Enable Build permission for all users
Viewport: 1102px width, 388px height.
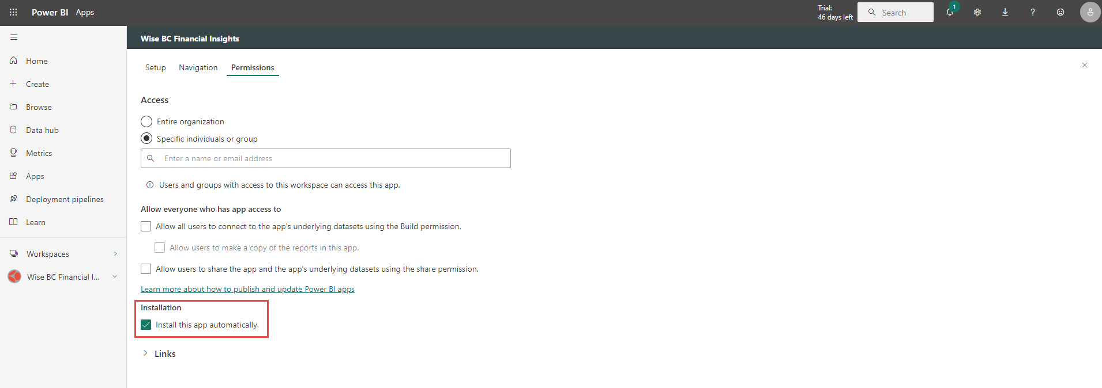click(146, 227)
